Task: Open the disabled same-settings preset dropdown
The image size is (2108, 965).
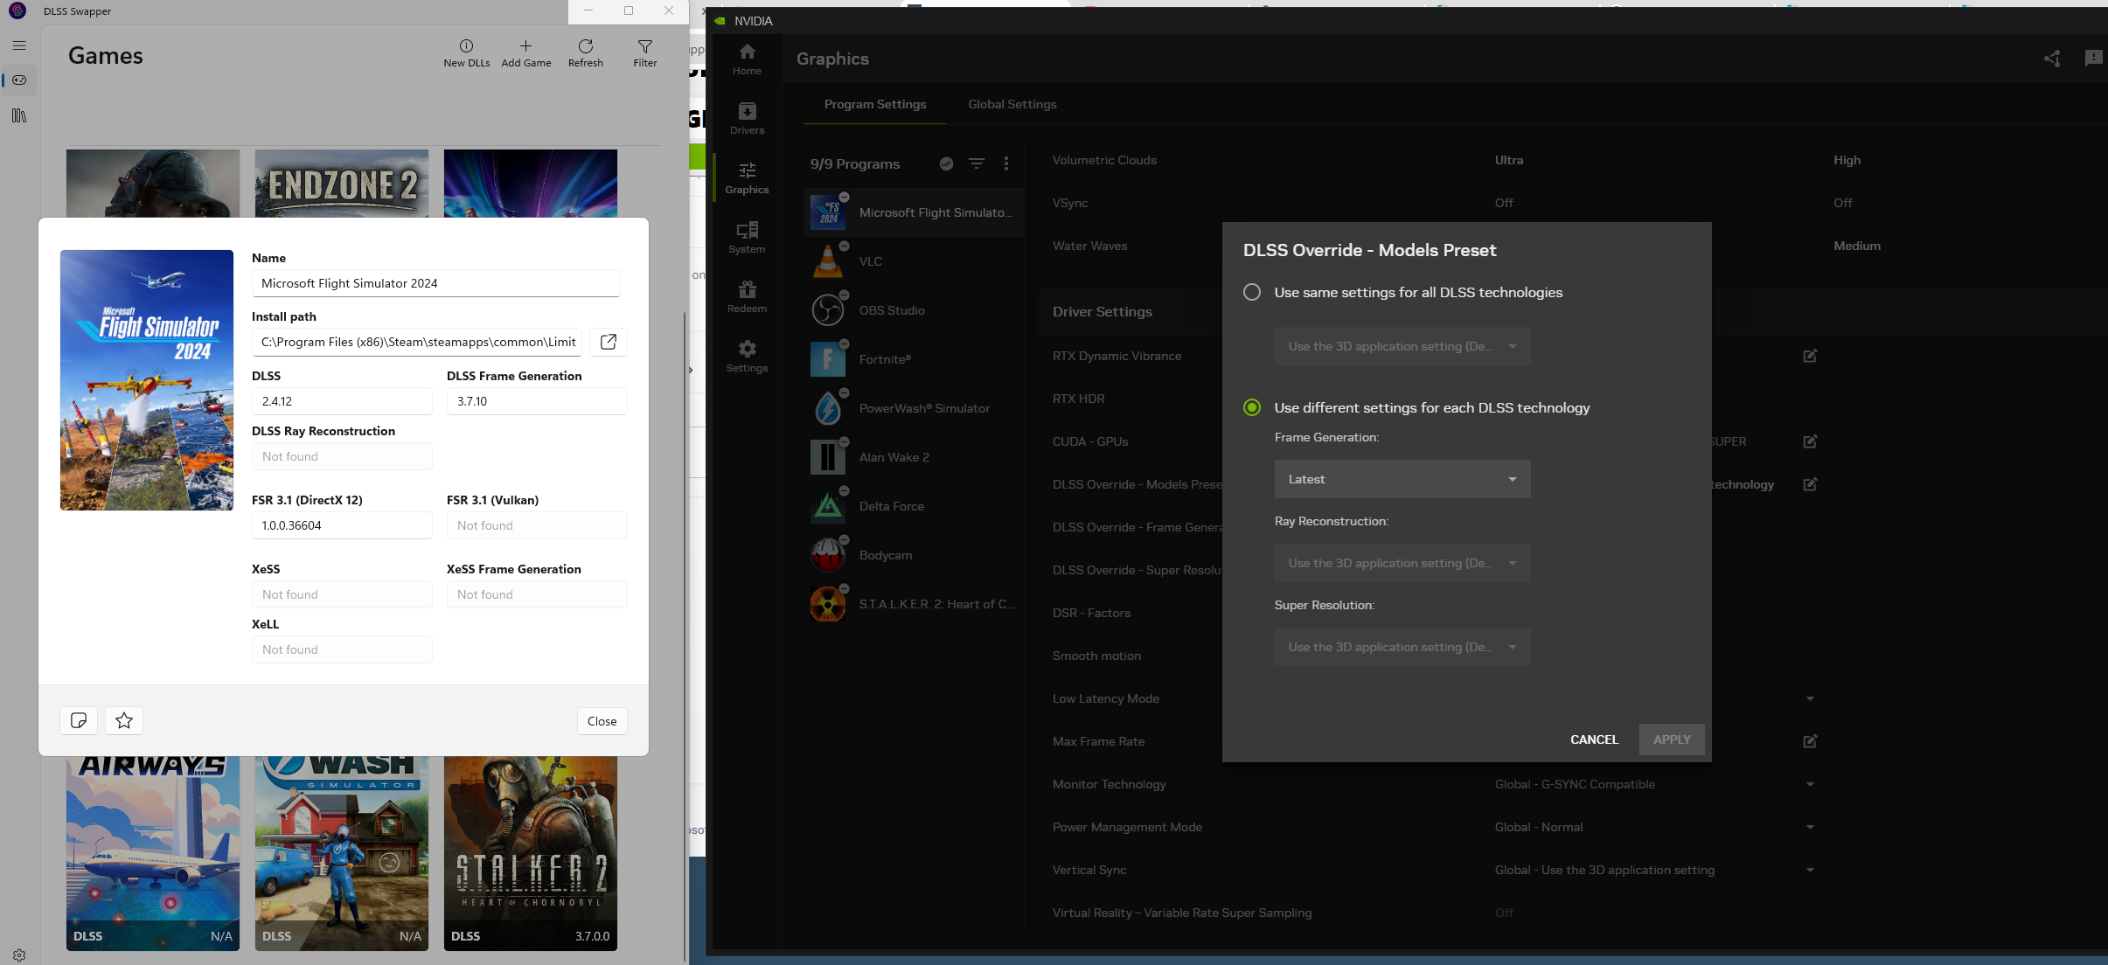Action: tap(1402, 346)
